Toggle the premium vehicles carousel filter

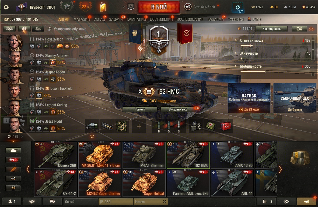[x=13, y=169]
